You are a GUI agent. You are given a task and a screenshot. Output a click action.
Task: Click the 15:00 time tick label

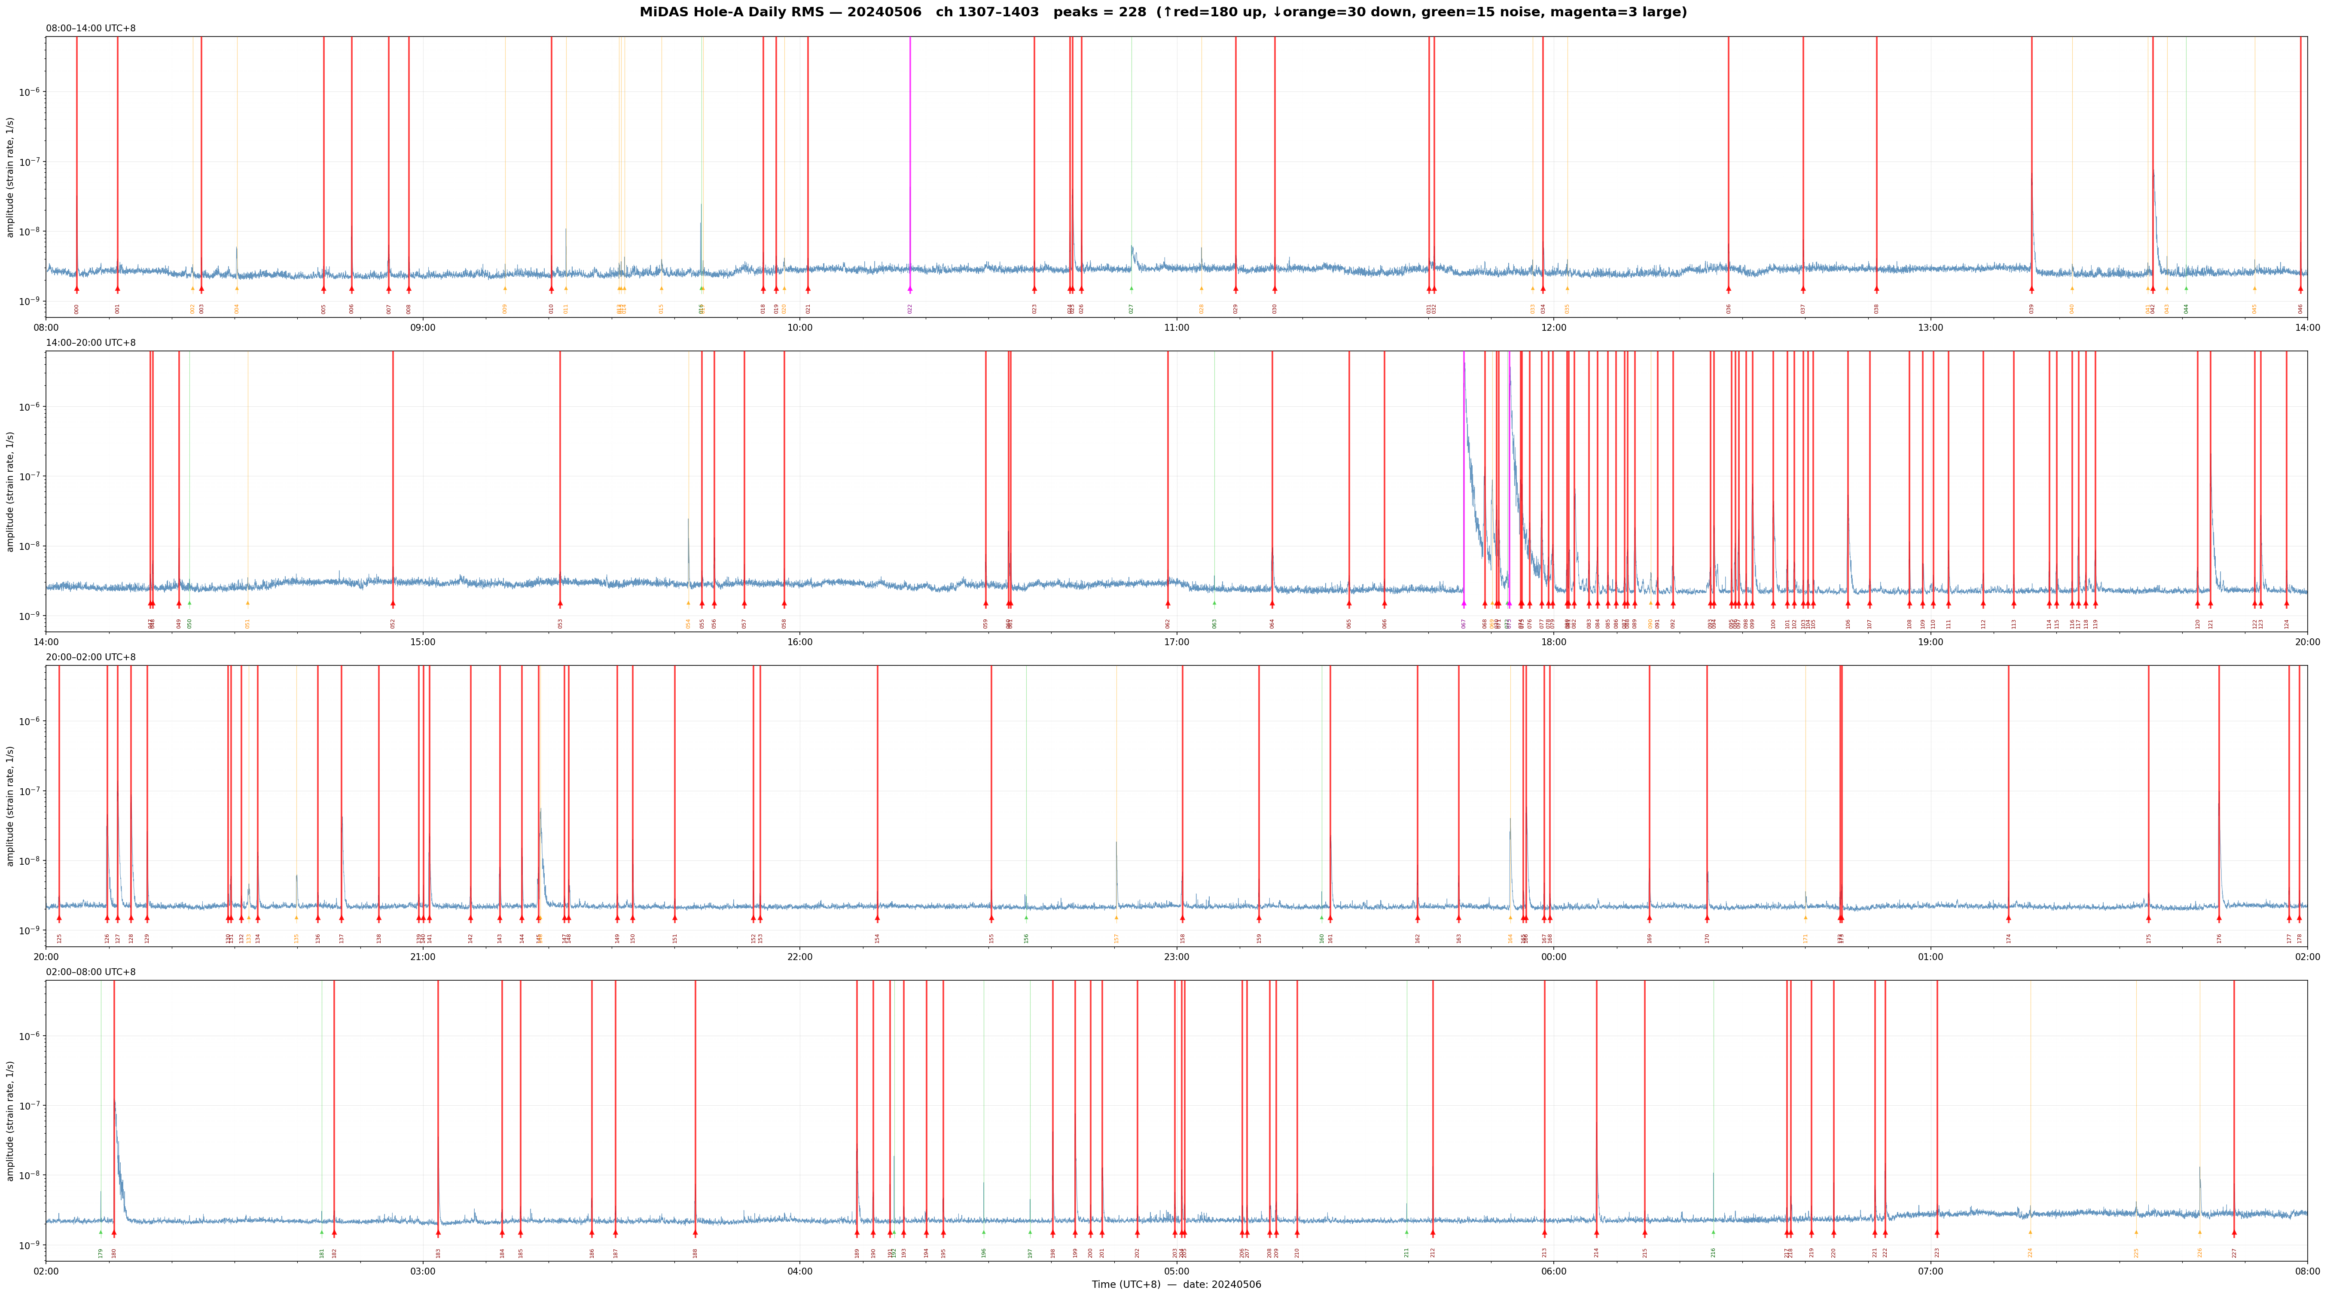423,642
